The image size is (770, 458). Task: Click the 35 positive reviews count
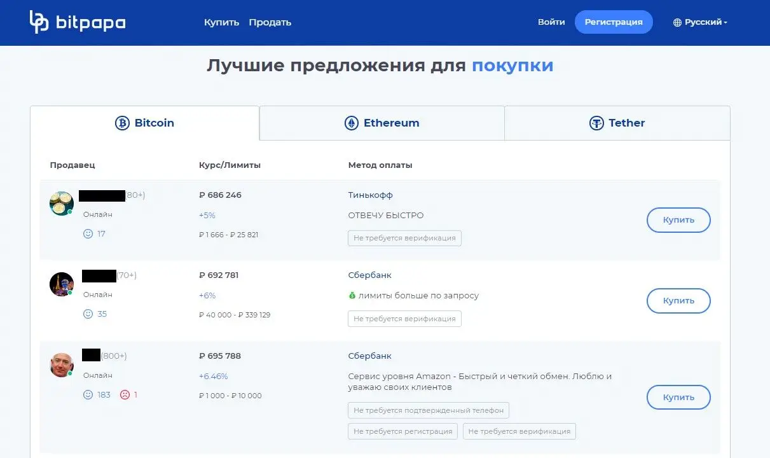coord(102,314)
